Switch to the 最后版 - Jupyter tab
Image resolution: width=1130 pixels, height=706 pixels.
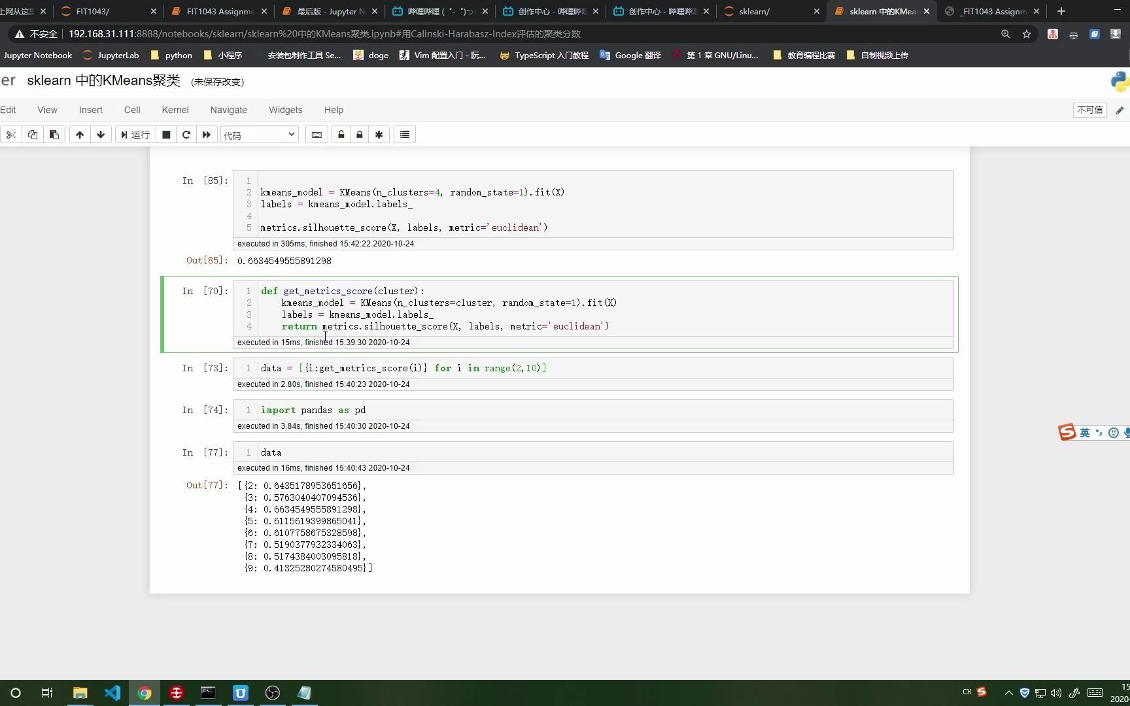(x=330, y=11)
